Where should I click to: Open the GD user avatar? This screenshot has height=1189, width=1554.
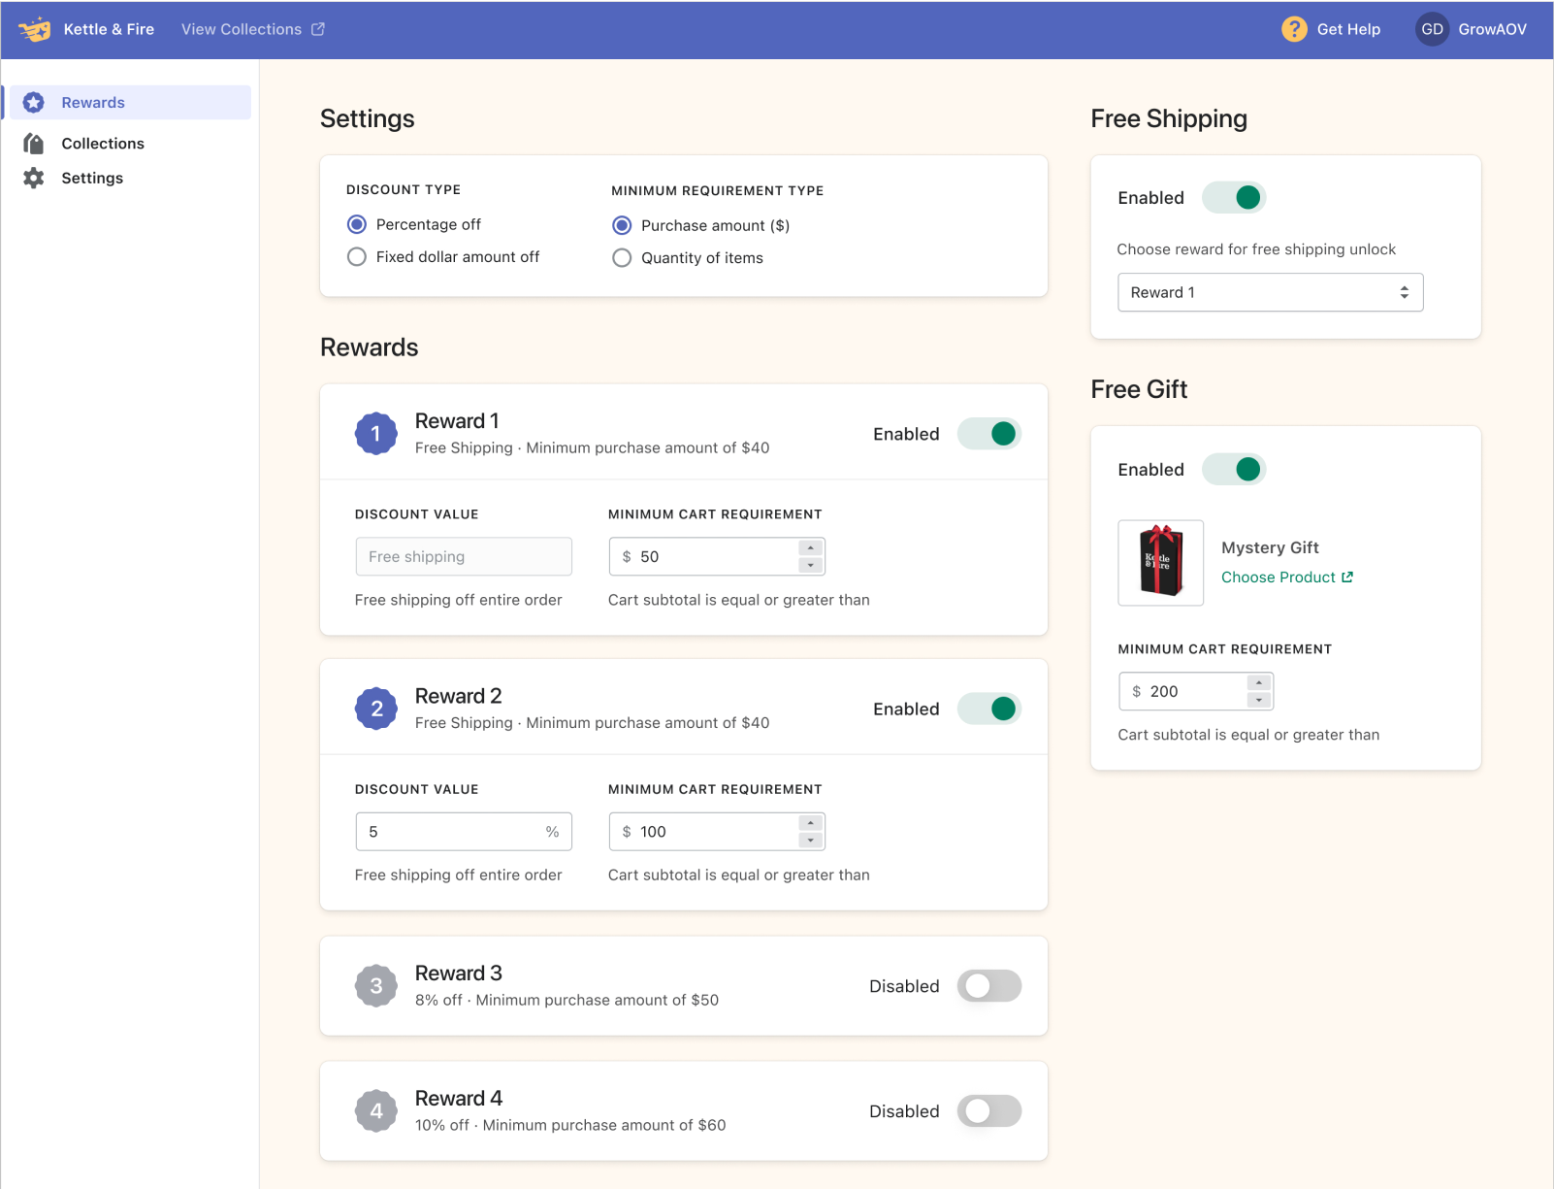1432,29
